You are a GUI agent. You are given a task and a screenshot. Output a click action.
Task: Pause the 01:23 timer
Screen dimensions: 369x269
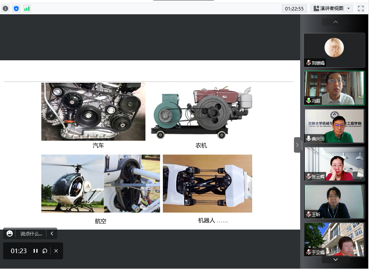36,251
